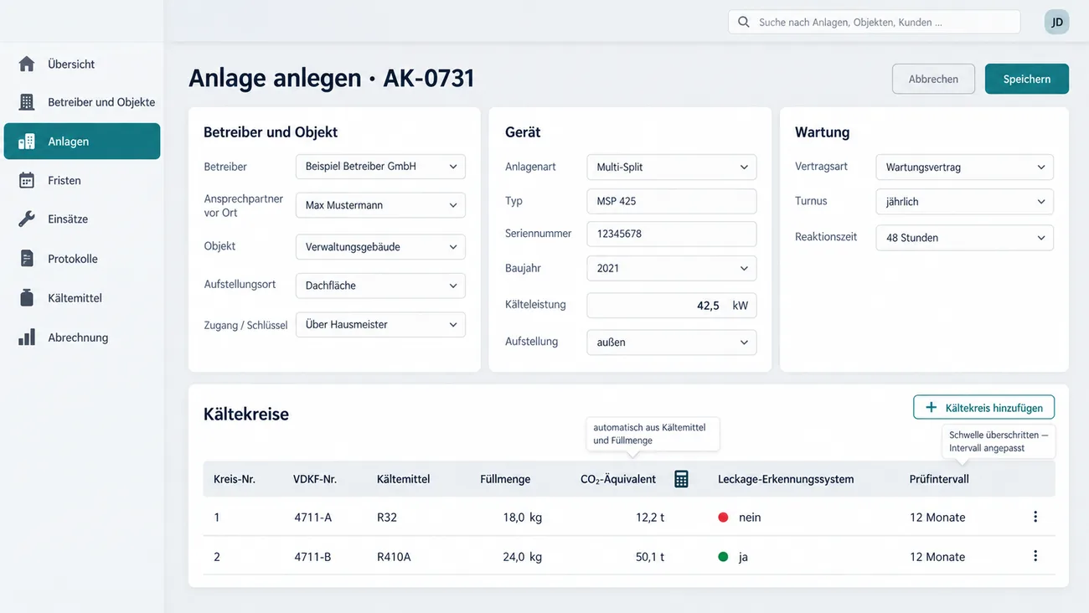Go to Übersicht in the sidebar
The width and height of the screenshot is (1089, 613).
tap(82, 64)
